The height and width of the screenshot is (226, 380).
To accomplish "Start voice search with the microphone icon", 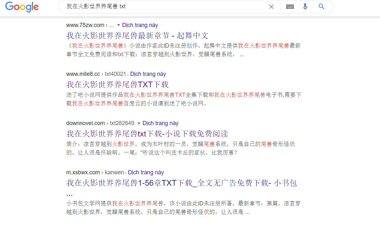I will [305, 7].
